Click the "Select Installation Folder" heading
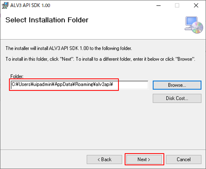 (47, 20)
